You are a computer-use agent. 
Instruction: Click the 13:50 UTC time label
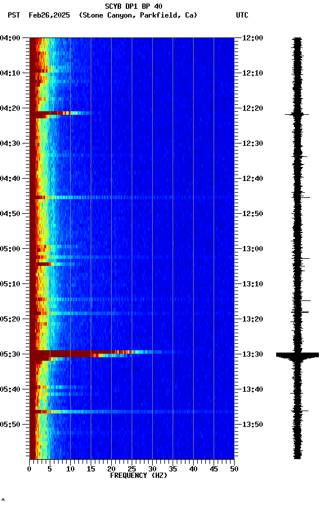point(253,425)
